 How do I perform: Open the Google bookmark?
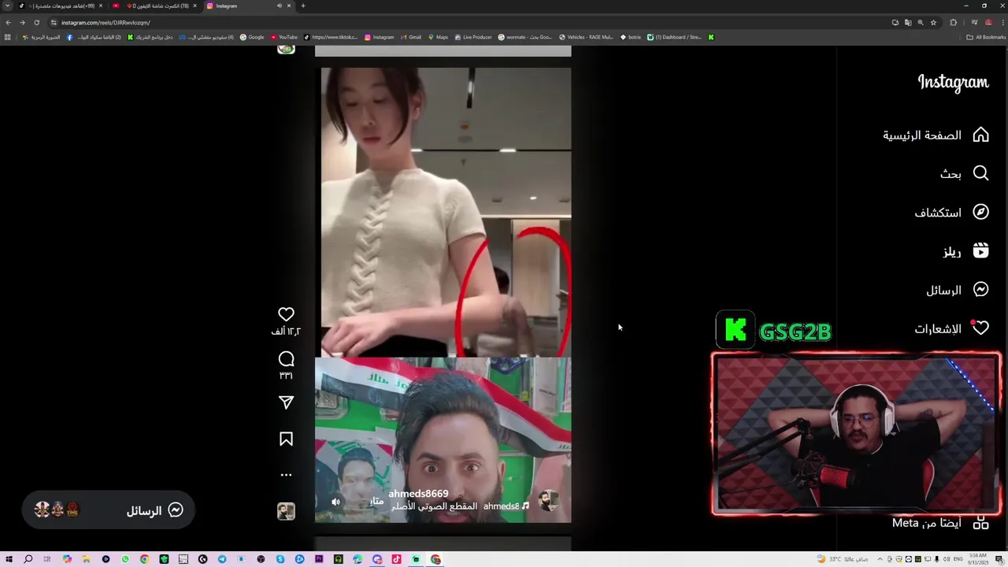pos(252,37)
